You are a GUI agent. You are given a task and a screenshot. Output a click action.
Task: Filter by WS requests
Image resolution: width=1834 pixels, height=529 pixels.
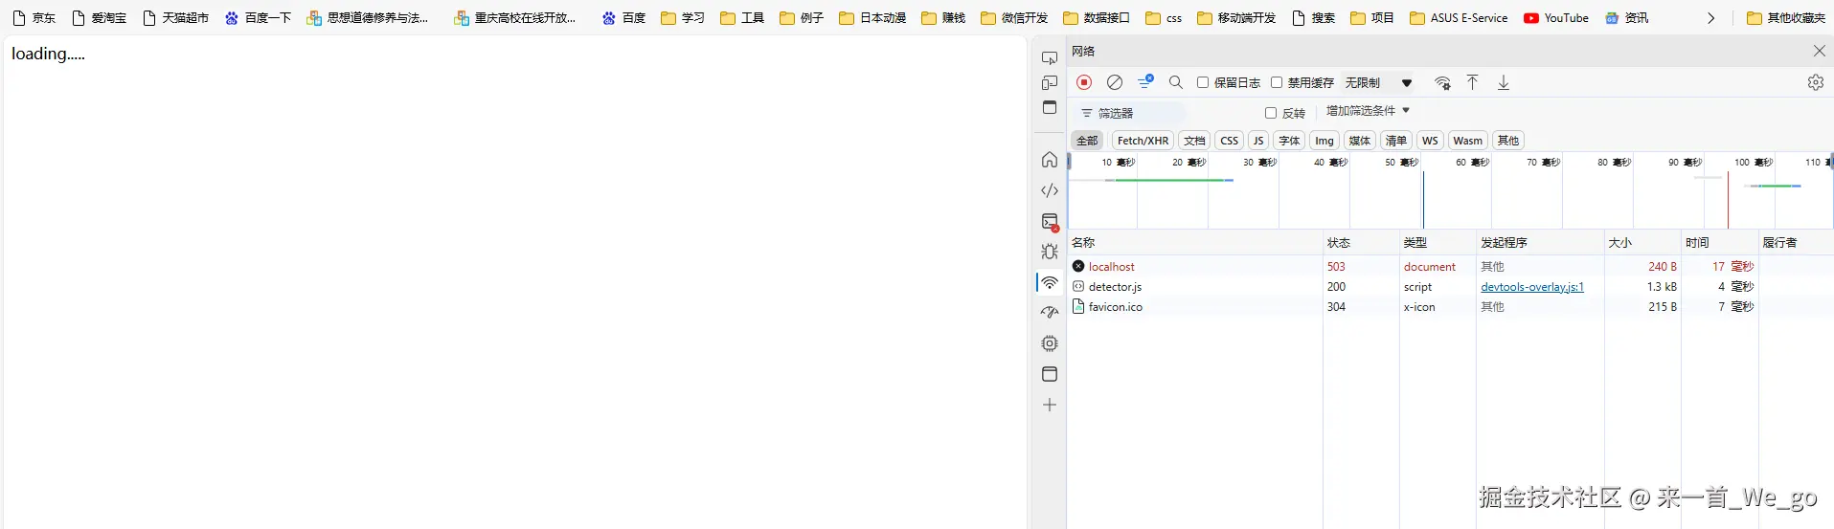tap(1430, 141)
